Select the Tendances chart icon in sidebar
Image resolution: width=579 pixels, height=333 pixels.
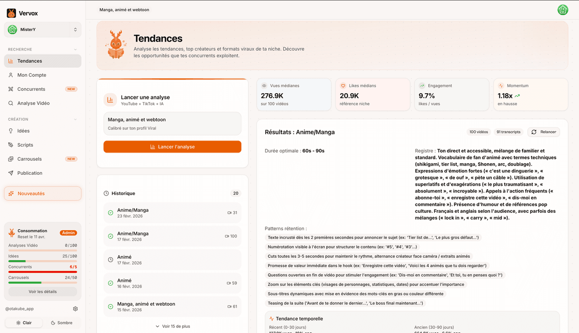pyautogui.click(x=12, y=61)
